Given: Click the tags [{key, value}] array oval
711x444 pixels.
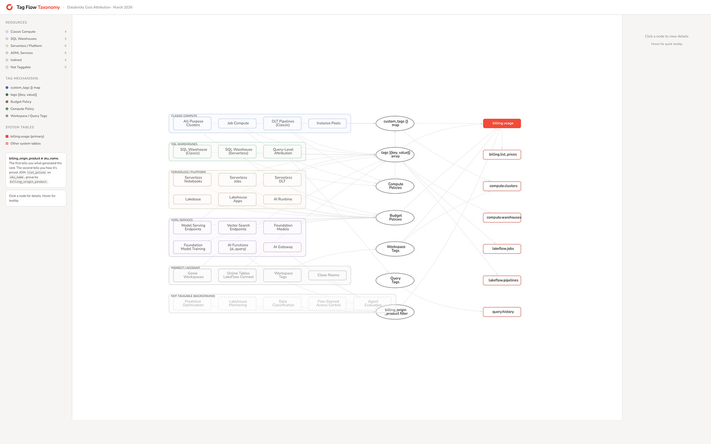Looking at the screenshot, I should 395,155.
